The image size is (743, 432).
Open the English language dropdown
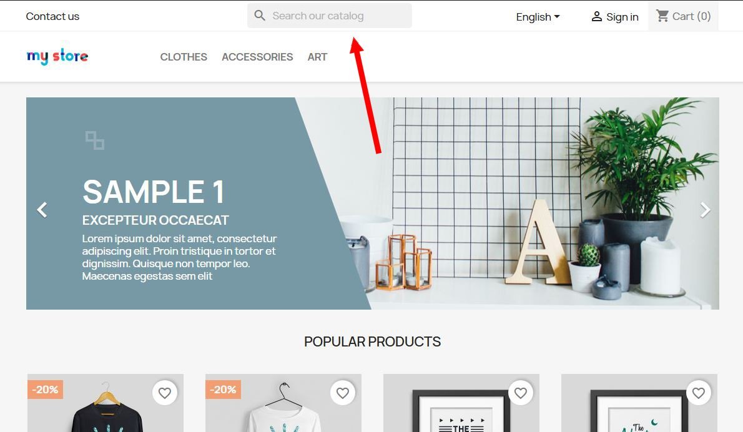(538, 17)
